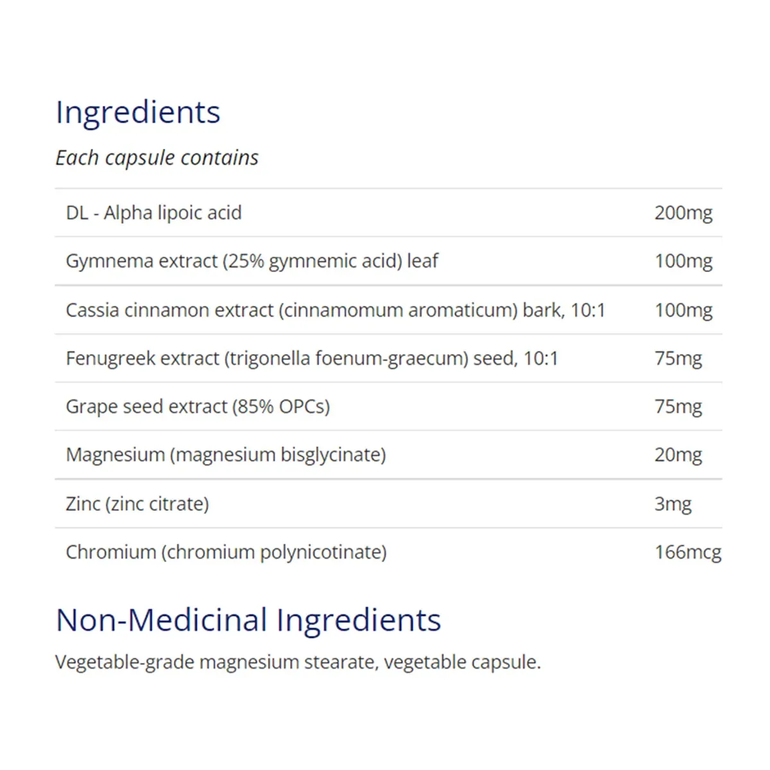The height and width of the screenshot is (770, 770).
Task: Click the 'Each capsule contains' subtitle
Action: pyautogui.click(x=157, y=158)
